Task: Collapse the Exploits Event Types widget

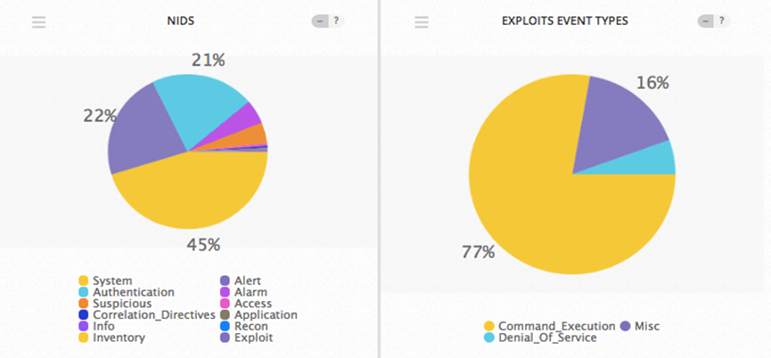Action: tap(706, 21)
